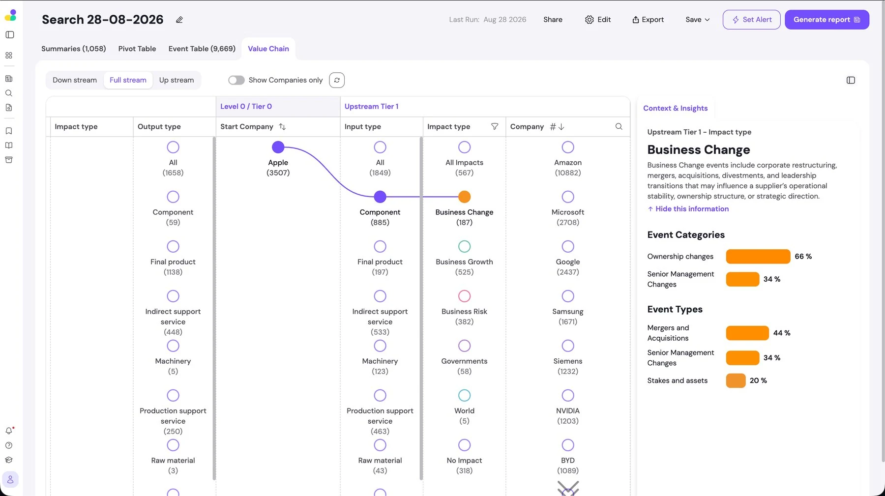Open the search magnifier icon in left sidebar
Viewport: 885px width, 496px height.
pos(9,93)
